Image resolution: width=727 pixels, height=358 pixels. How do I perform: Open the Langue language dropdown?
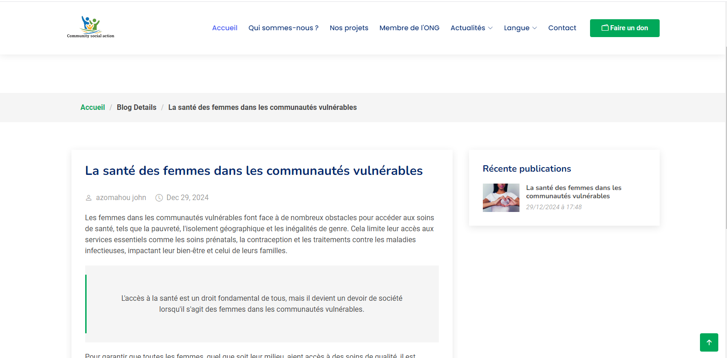coord(517,28)
